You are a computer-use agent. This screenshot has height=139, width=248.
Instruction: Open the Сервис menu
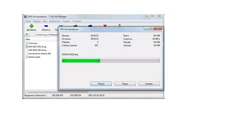coord(66,21)
